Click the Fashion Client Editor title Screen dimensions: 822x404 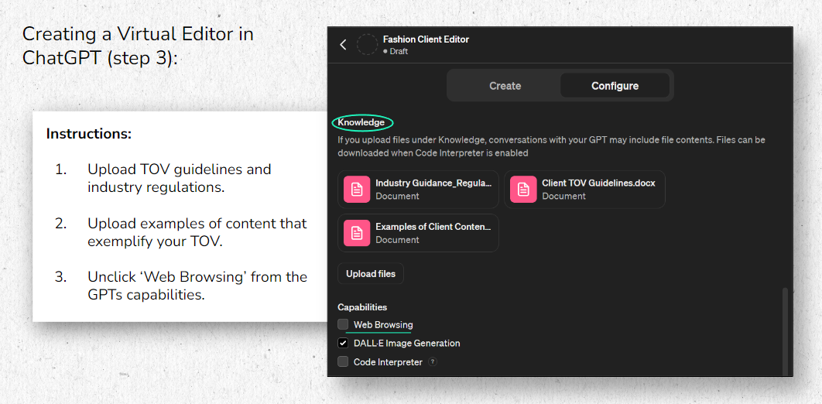426,39
